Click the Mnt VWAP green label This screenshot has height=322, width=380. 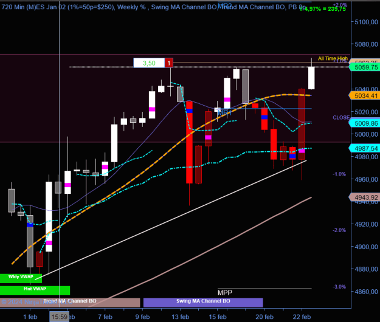[x=35, y=290]
